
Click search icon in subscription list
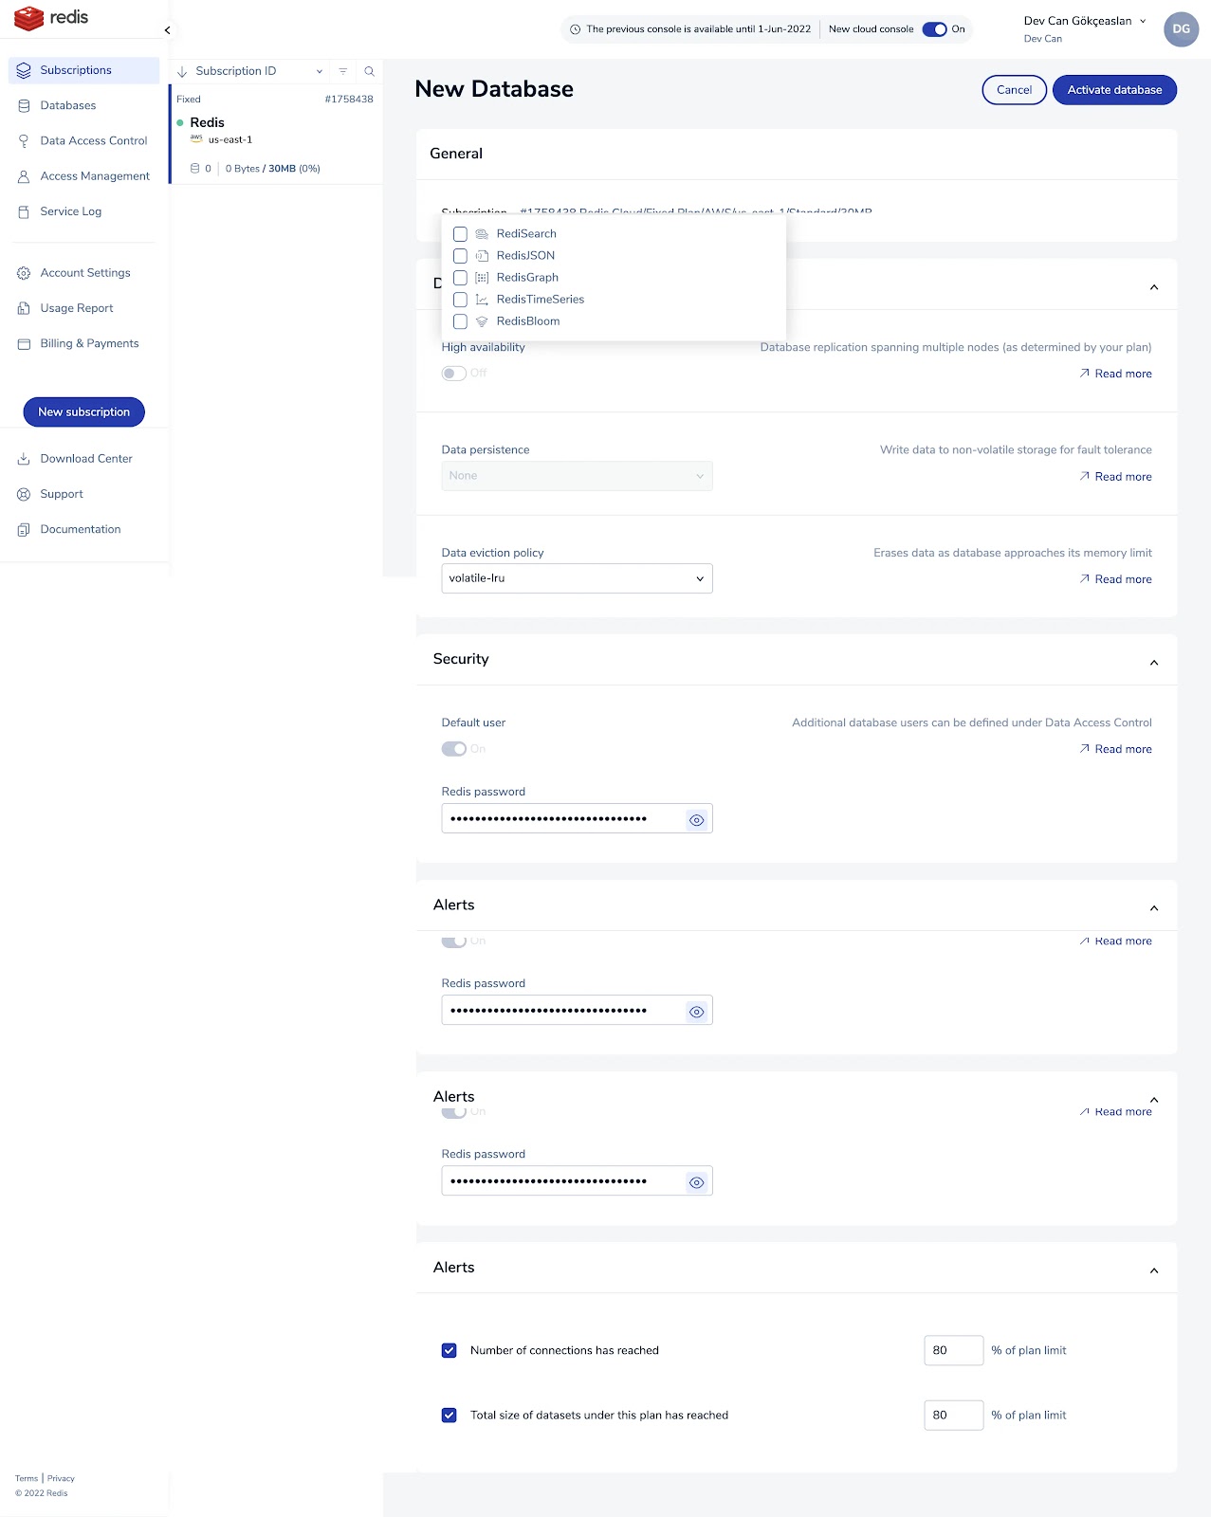pyautogui.click(x=369, y=71)
